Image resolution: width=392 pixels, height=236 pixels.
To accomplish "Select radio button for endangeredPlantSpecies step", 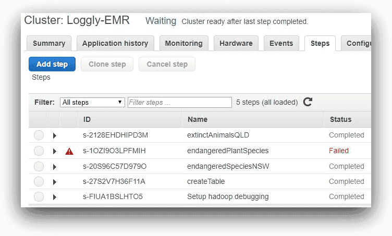I will pos(39,151).
